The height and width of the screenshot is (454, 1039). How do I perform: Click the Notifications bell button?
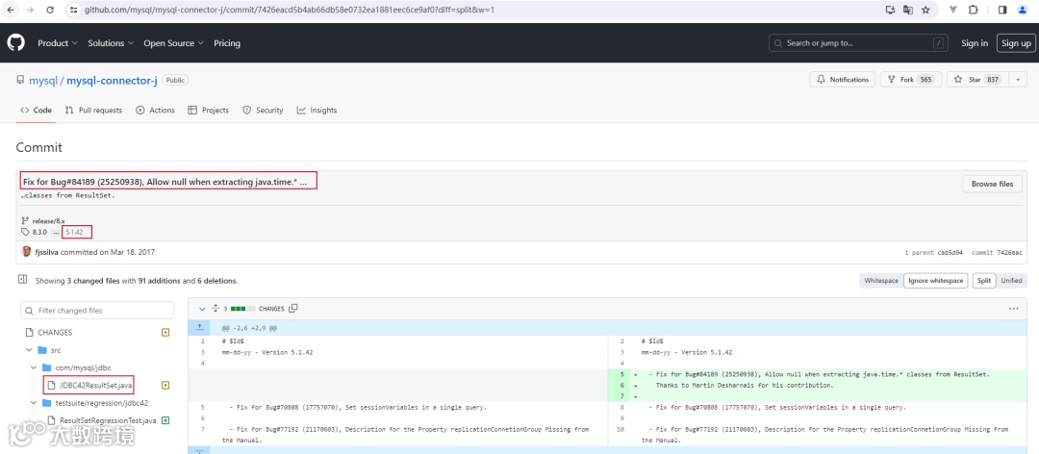(842, 80)
